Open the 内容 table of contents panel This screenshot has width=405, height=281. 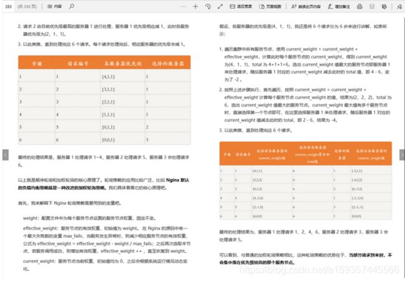click(x=54, y=6)
